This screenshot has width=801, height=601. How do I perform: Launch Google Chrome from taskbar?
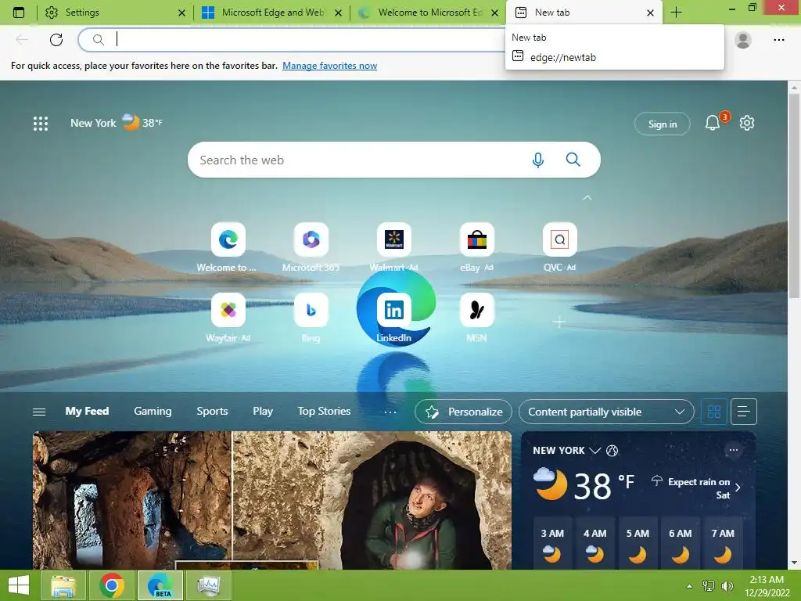112,585
